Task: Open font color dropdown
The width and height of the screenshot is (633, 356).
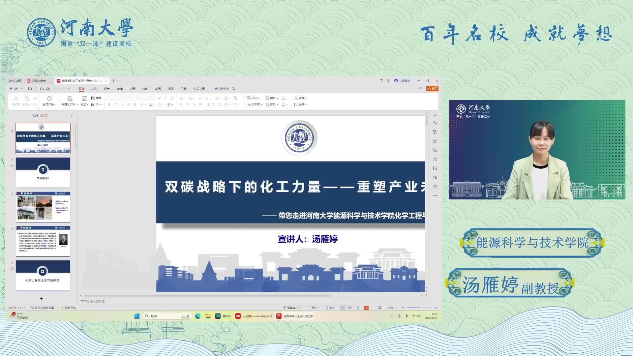Action: 154,105
